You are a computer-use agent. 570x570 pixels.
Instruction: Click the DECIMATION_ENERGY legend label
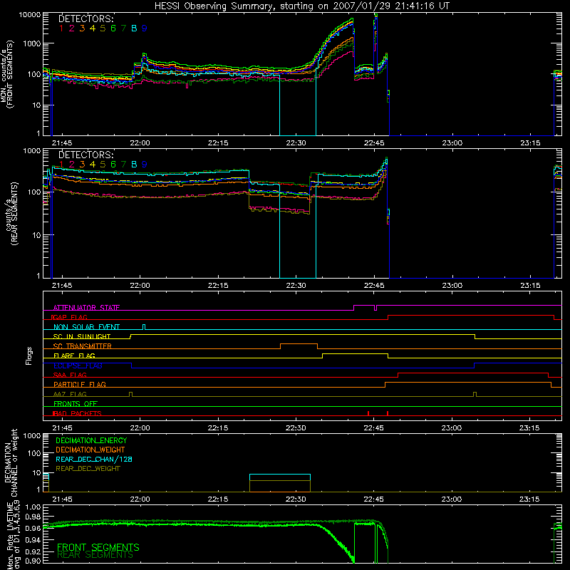click(91, 440)
